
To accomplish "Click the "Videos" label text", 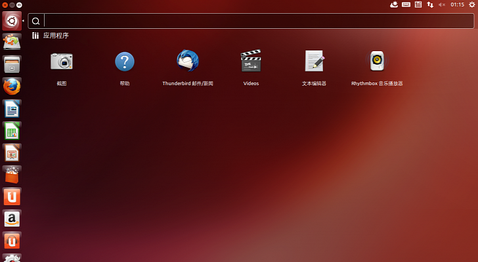I will (251, 83).
